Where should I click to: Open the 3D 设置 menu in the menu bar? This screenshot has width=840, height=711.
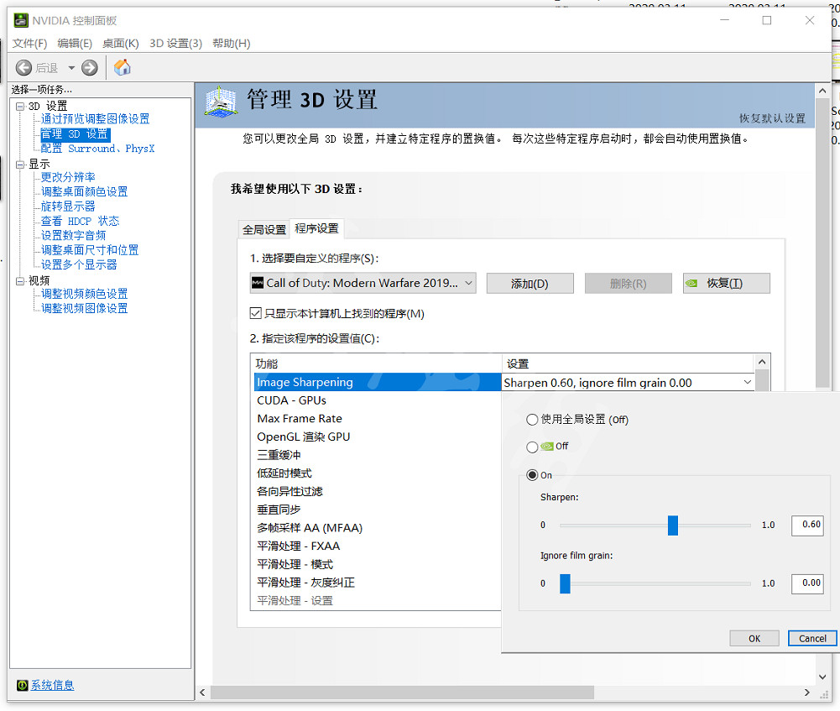(x=175, y=43)
